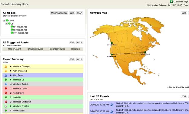Click the Network Device column header

(35, 49)
